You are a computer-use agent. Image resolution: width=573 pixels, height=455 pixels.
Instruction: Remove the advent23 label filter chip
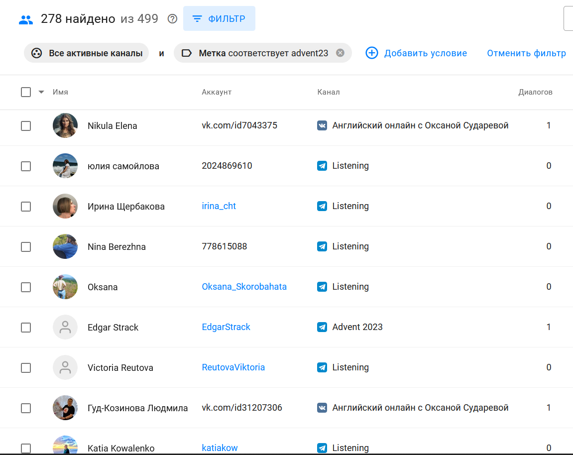pyautogui.click(x=340, y=53)
